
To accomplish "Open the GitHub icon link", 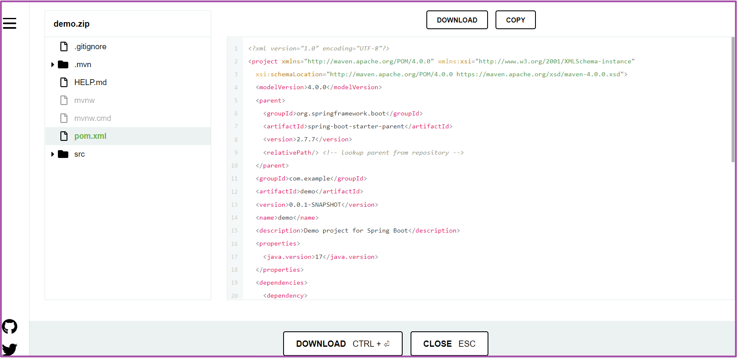I will click(x=10, y=326).
